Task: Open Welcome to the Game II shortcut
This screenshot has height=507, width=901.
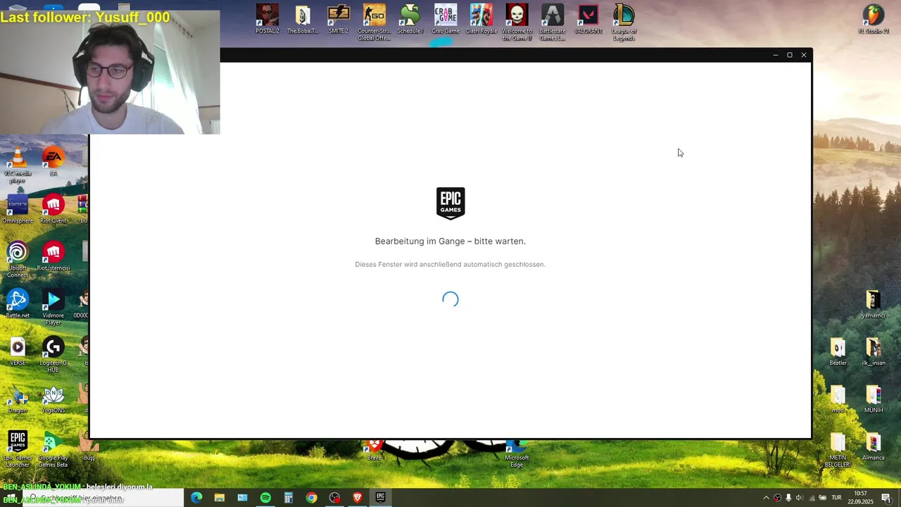Action: (x=517, y=23)
